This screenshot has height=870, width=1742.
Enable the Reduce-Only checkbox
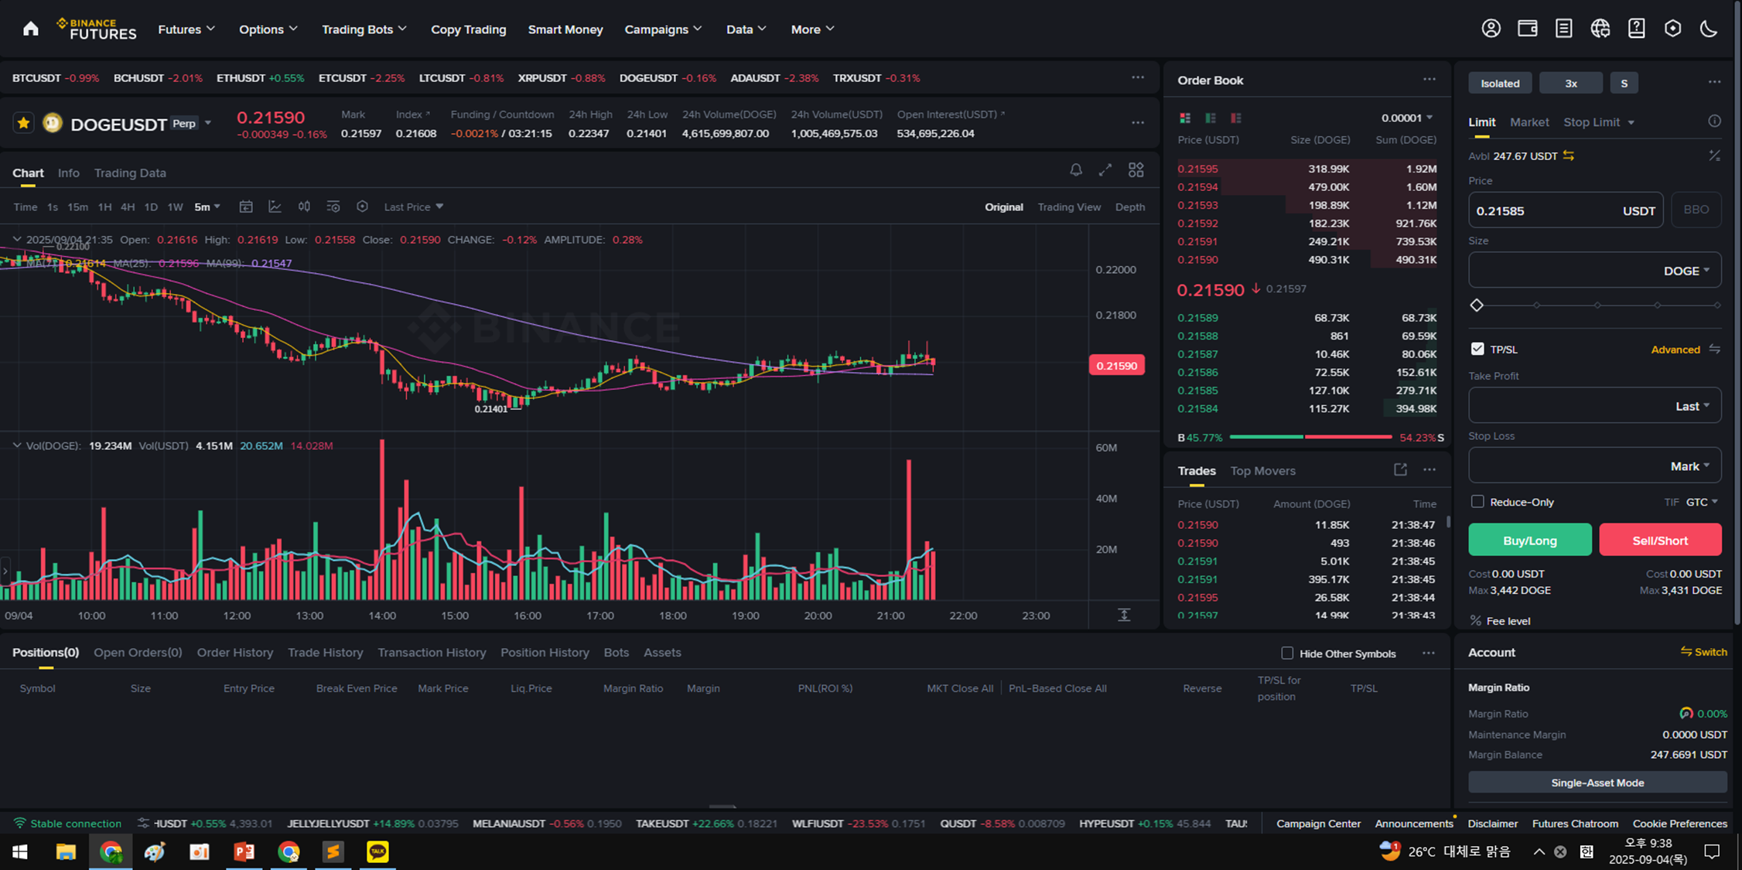(1477, 502)
